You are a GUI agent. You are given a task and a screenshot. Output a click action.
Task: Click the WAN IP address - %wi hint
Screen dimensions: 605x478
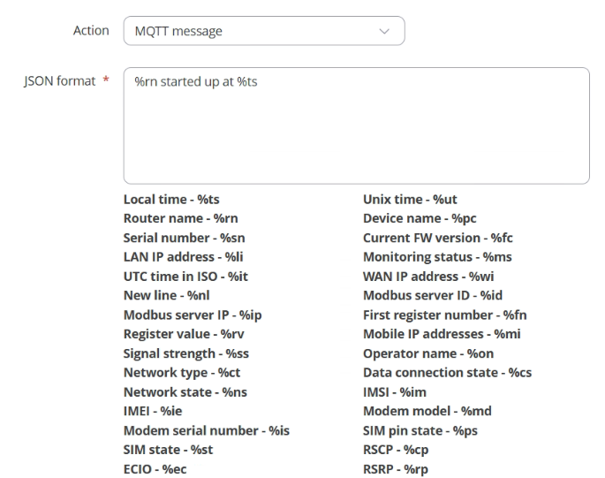coord(428,276)
